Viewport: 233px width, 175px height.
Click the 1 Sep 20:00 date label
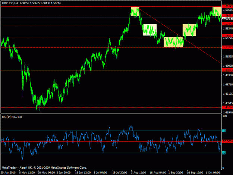tap(176, 173)
